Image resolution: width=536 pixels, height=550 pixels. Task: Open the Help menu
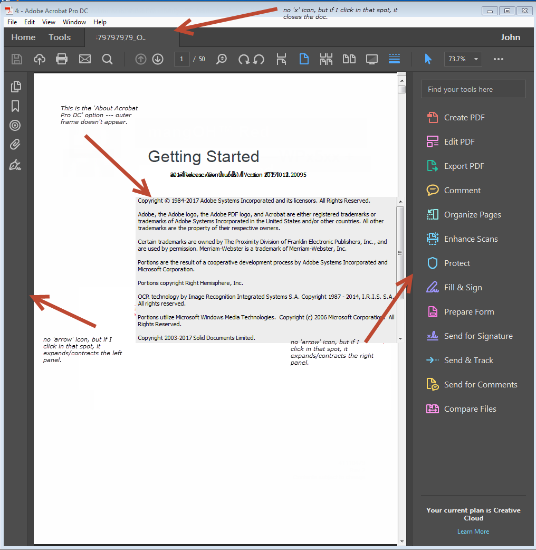point(100,22)
